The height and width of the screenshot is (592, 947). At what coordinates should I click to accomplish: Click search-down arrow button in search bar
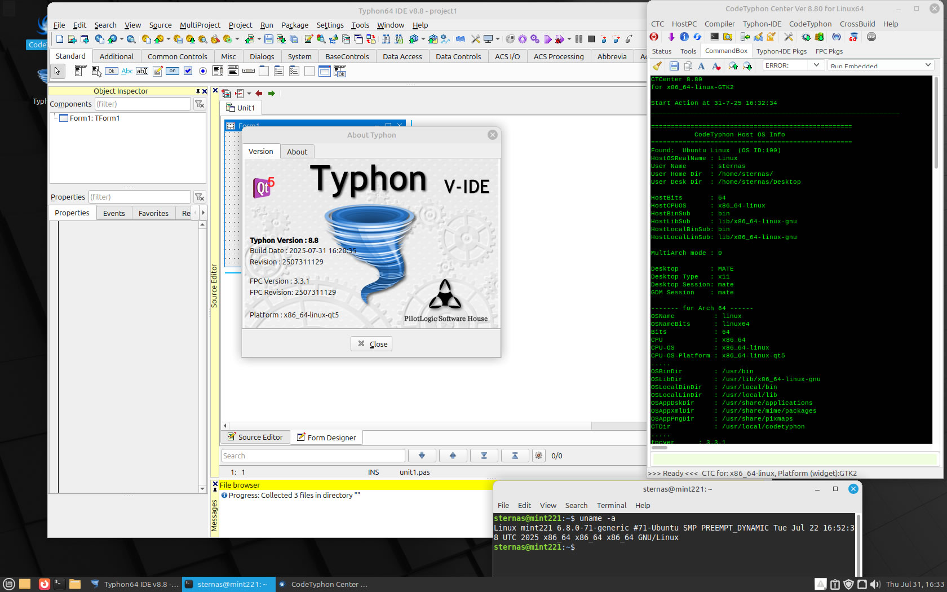coord(422,456)
